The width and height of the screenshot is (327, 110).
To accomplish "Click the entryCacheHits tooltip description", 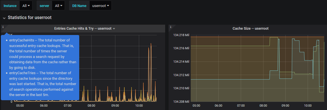I will click(43, 54).
